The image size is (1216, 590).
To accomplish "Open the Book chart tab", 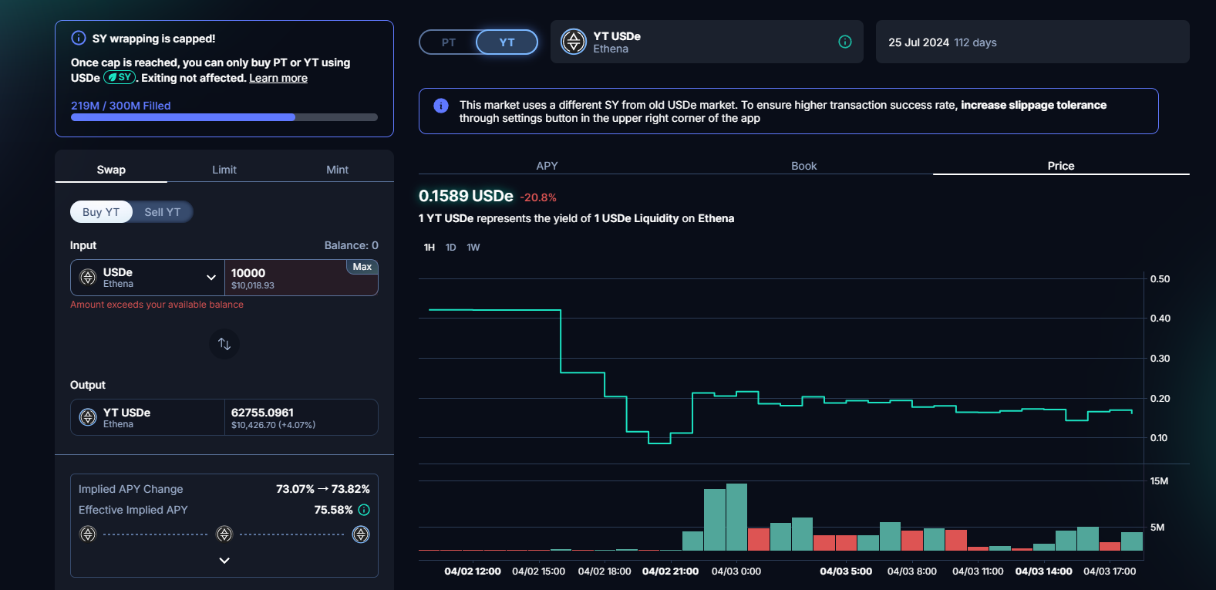I will click(803, 166).
